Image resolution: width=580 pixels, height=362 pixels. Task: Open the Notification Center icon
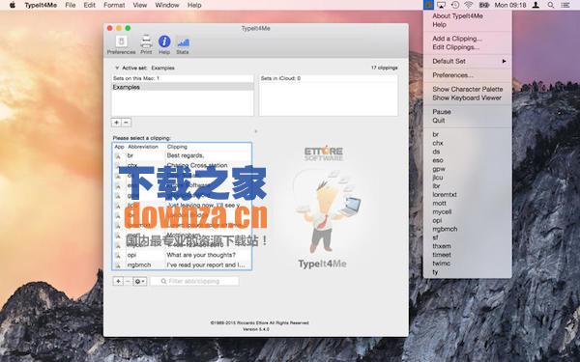[x=565, y=5]
